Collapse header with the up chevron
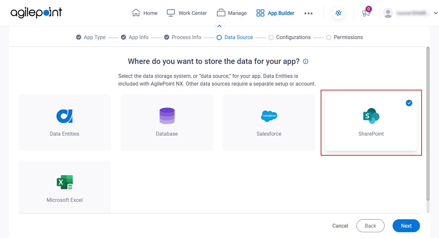The image size is (439, 238). (x=219, y=26)
